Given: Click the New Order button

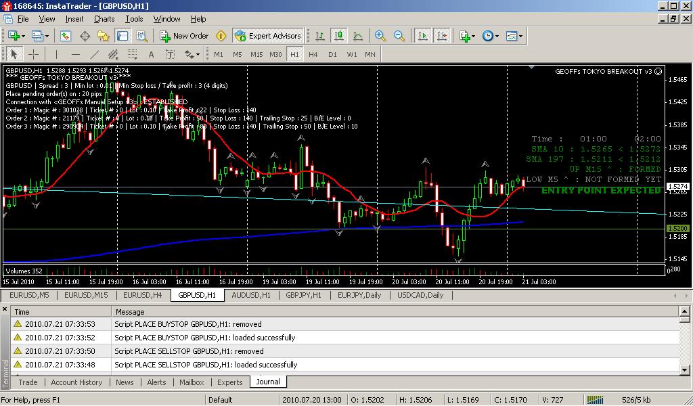Looking at the screenshot, I should (x=184, y=36).
